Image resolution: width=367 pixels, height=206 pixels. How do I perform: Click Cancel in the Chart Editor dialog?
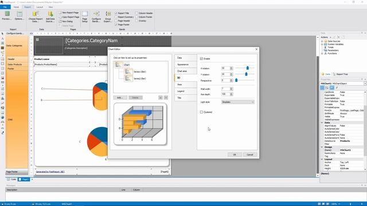[x=250, y=154]
